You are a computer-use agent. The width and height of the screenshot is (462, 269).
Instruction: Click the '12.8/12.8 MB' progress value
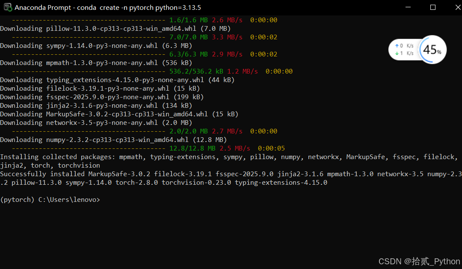tap(192, 148)
